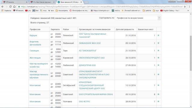
Task: Open the вик Wikipedia bookmark
Action: [x=51, y=11]
